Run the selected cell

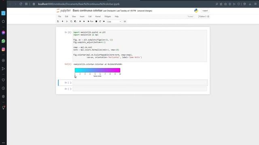pos(91,21)
